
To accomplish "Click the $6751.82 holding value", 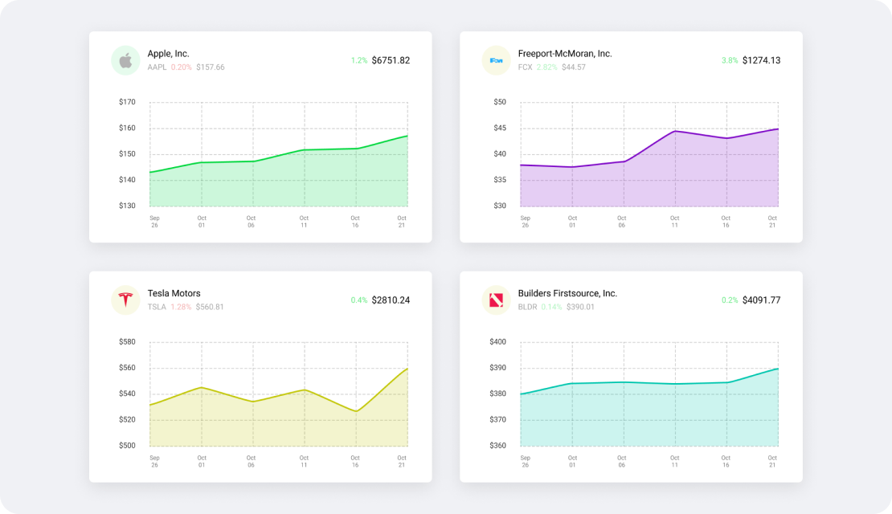I will click(x=391, y=60).
